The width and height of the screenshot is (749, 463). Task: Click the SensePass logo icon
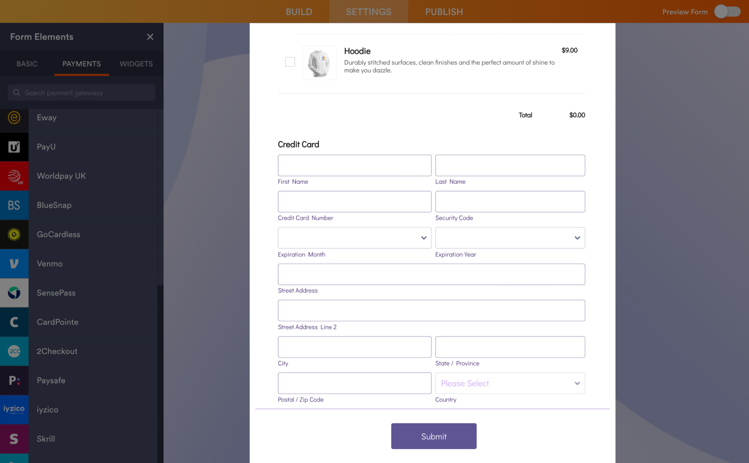[x=14, y=293]
